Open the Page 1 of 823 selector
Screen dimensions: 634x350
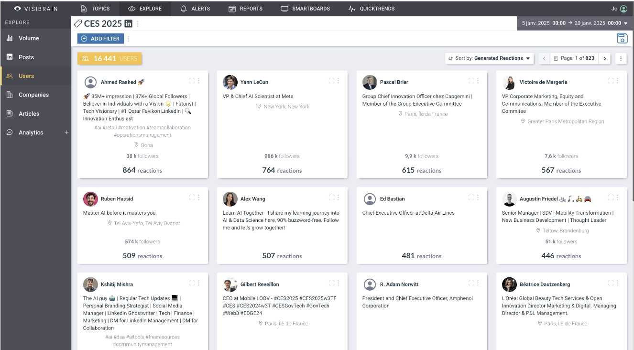pyautogui.click(x=574, y=58)
